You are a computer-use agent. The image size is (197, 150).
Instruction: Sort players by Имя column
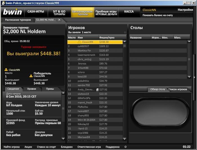click(88, 37)
